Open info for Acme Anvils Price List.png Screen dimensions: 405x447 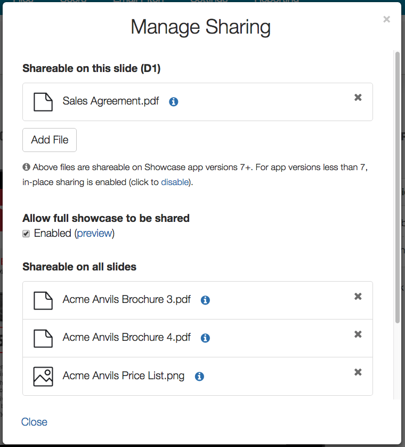tap(199, 377)
